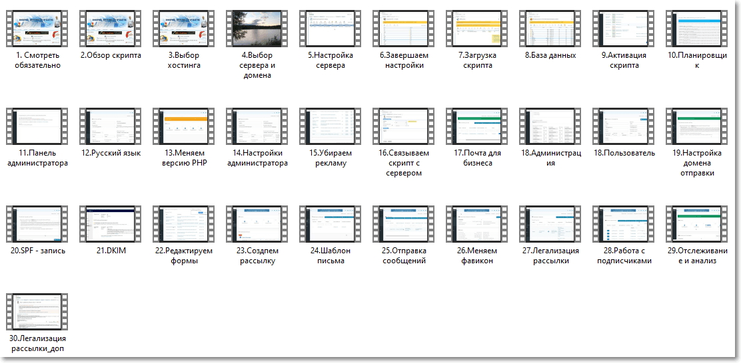Click the file label '15.Убираем рекламу'

coord(331,158)
